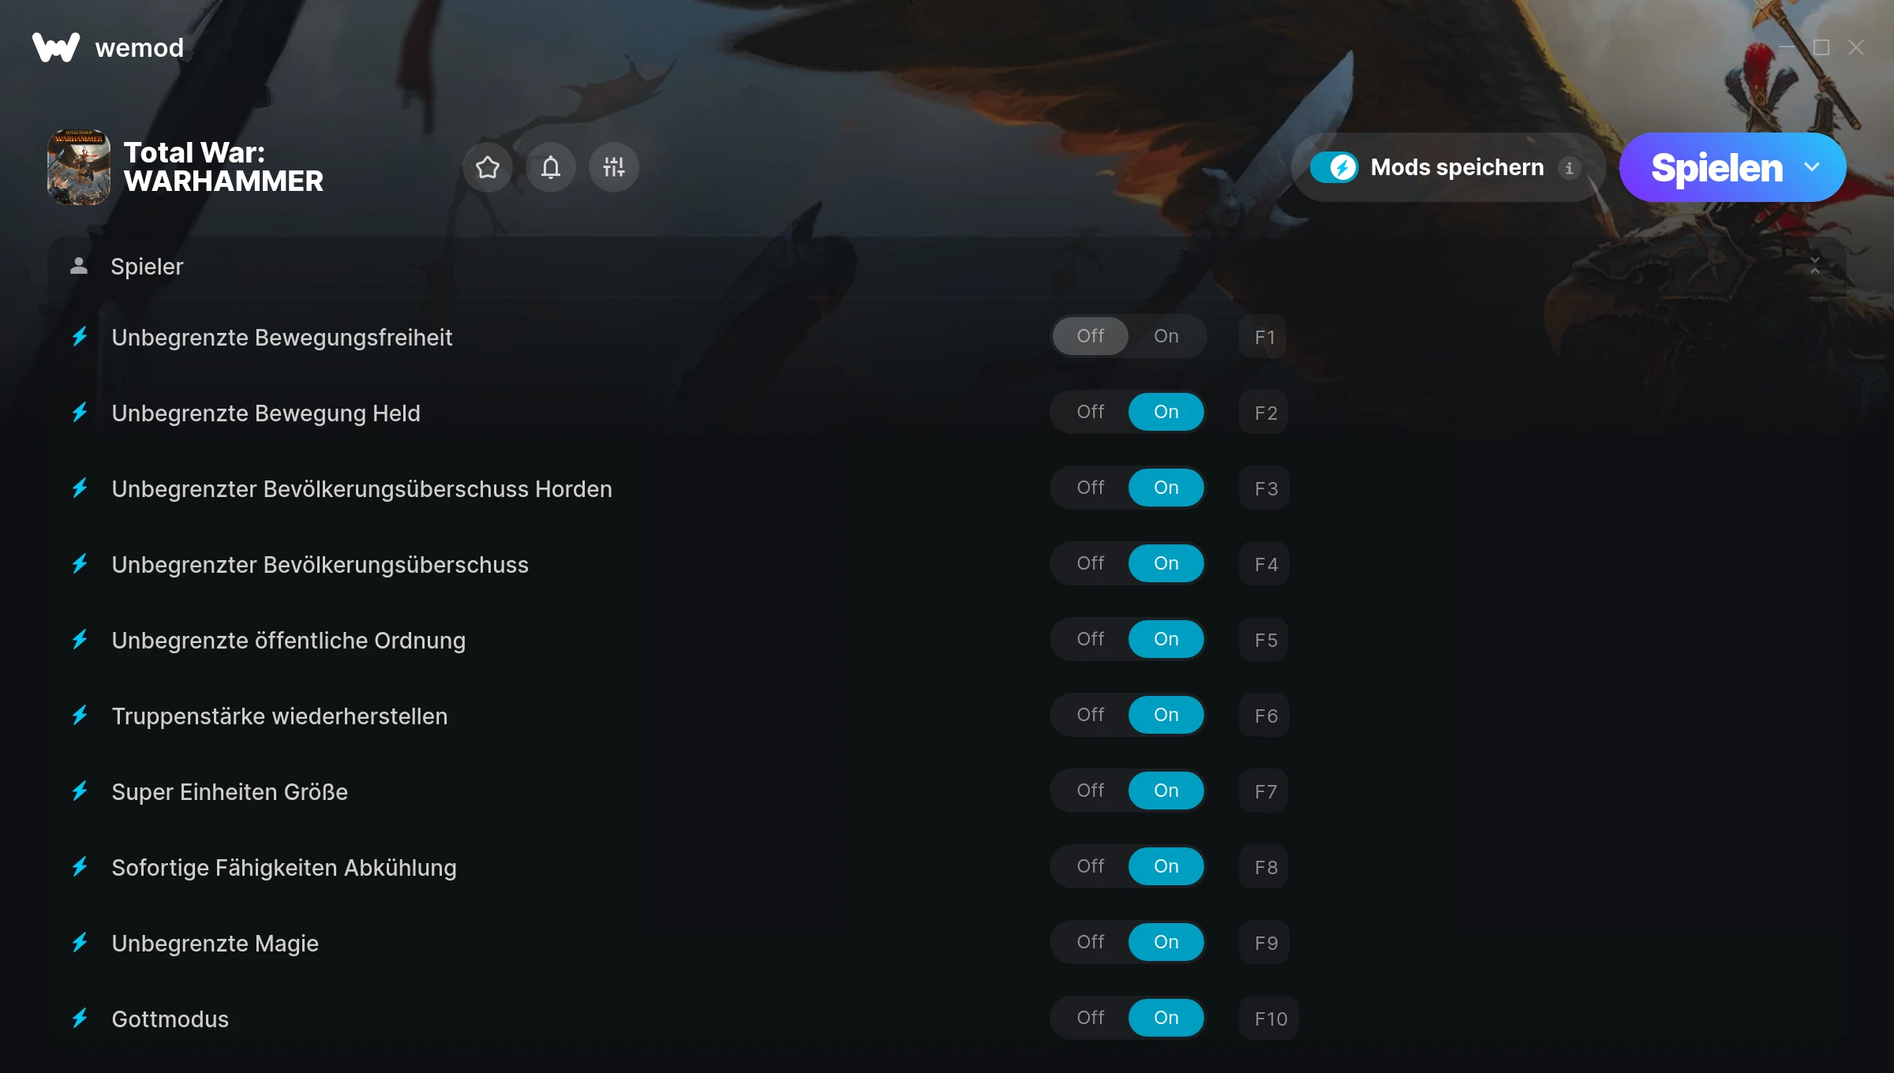Open the Total War: WARHAMMER game thumbnail

click(x=79, y=167)
